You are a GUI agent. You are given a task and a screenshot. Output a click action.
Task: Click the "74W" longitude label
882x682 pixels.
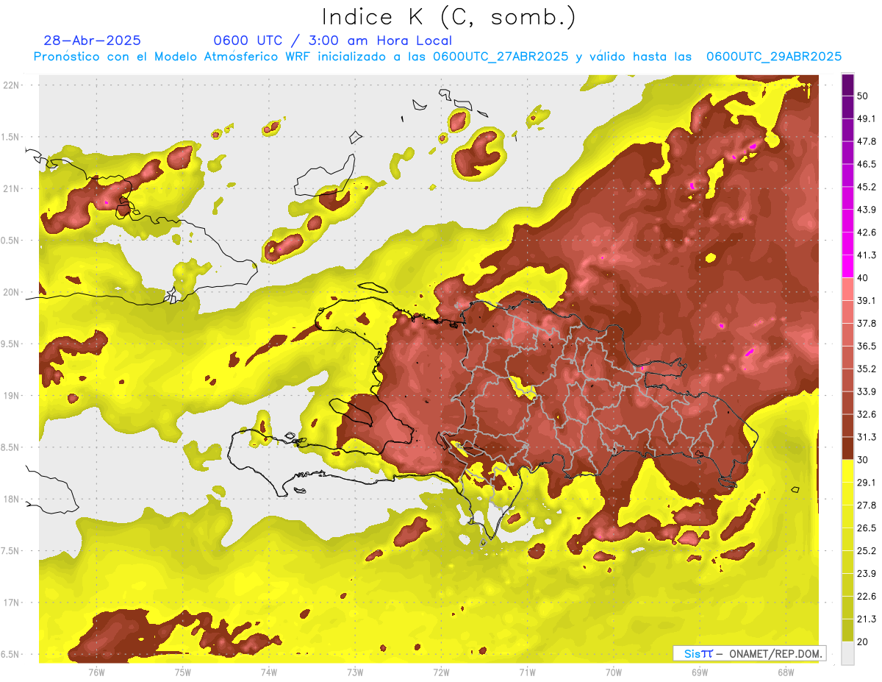click(x=269, y=672)
